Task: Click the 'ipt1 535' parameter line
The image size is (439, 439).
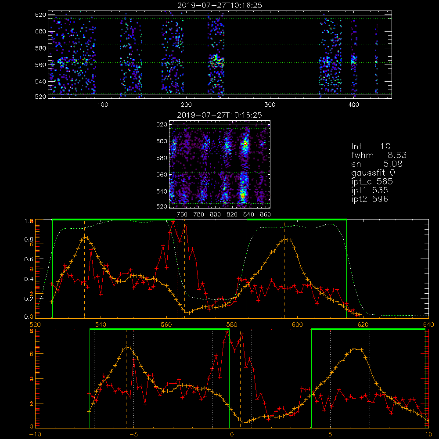Action: pos(370,191)
